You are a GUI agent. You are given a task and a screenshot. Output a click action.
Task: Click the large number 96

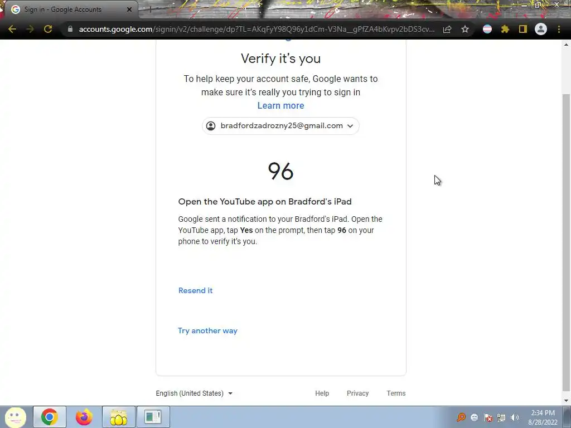[x=281, y=171]
